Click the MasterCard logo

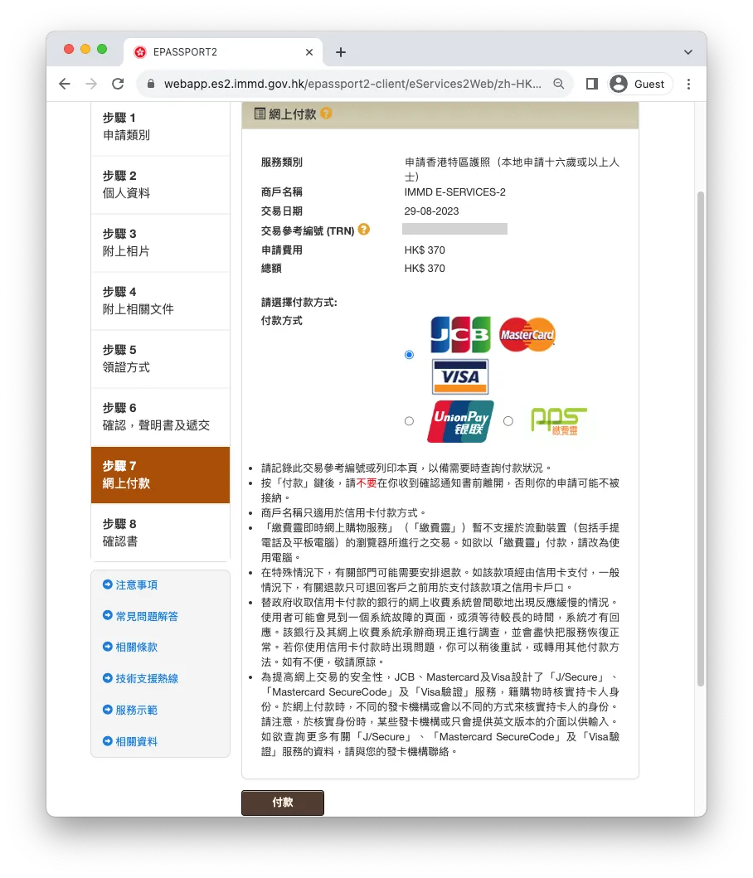coord(527,334)
